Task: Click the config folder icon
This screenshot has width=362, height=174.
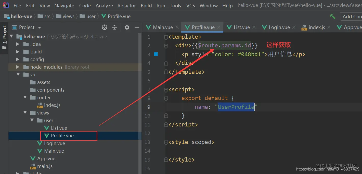Action: coord(26,60)
